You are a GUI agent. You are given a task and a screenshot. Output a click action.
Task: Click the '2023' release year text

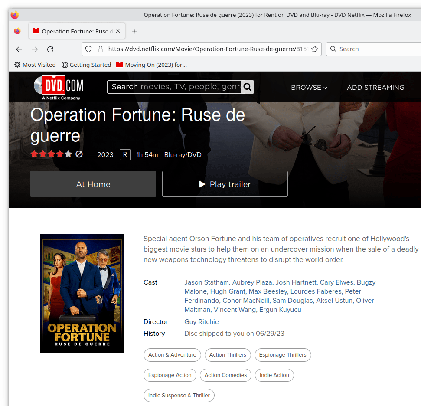(105, 155)
